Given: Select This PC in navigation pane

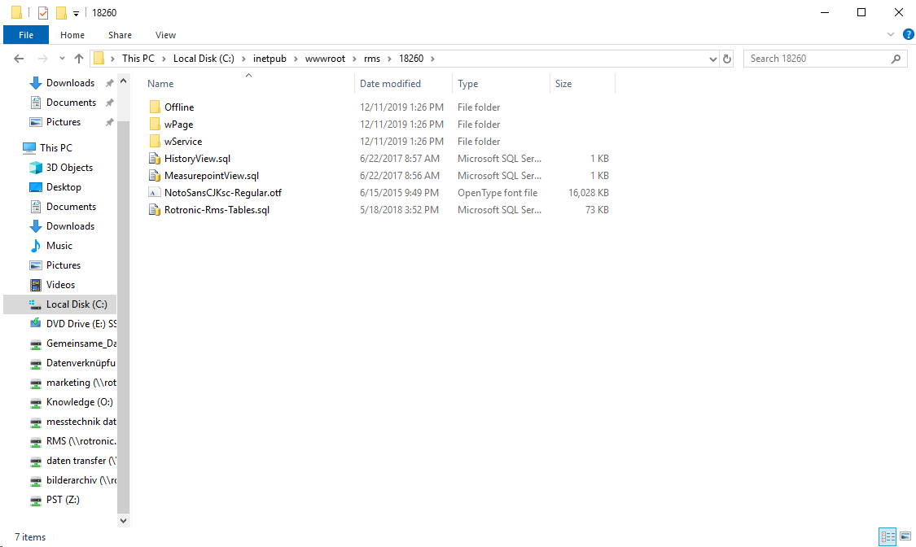Looking at the screenshot, I should point(56,147).
